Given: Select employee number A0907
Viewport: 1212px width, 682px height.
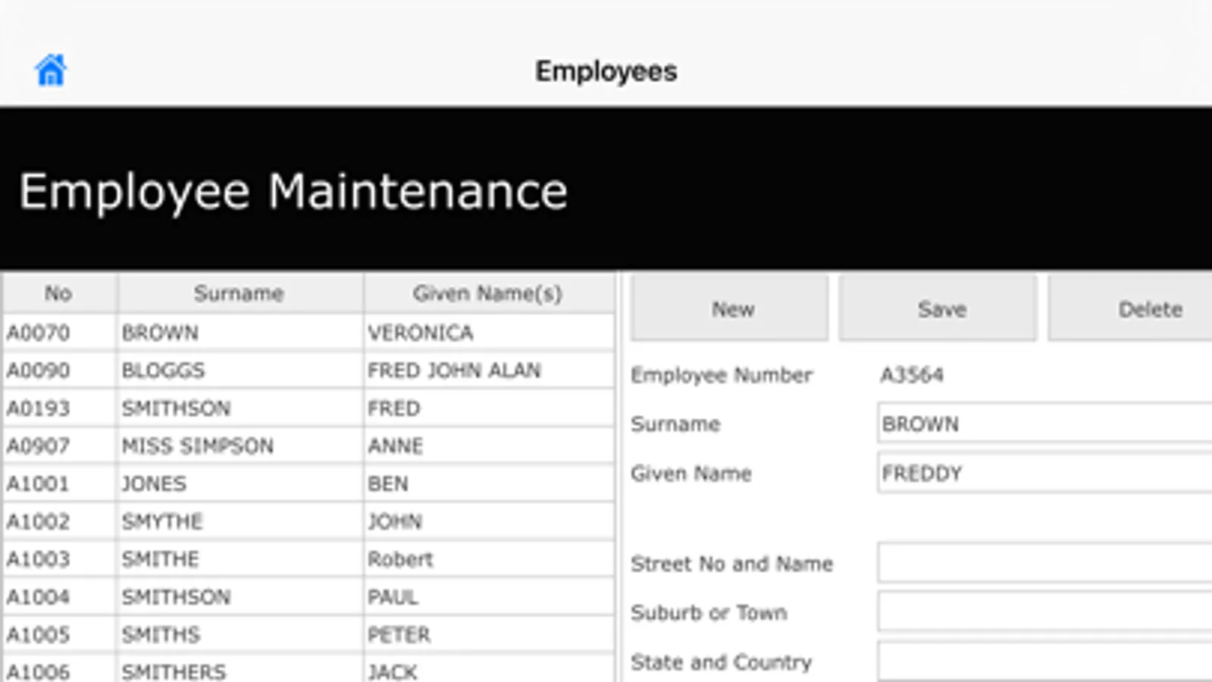Looking at the screenshot, I should point(39,446).
